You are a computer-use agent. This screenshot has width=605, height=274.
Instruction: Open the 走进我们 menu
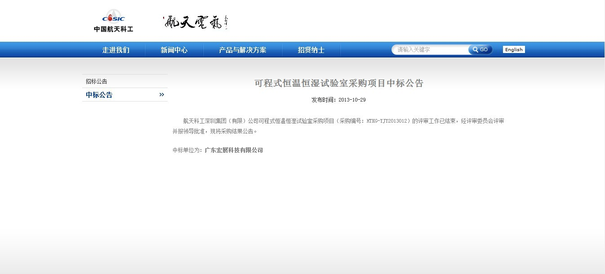coord(116,50)
